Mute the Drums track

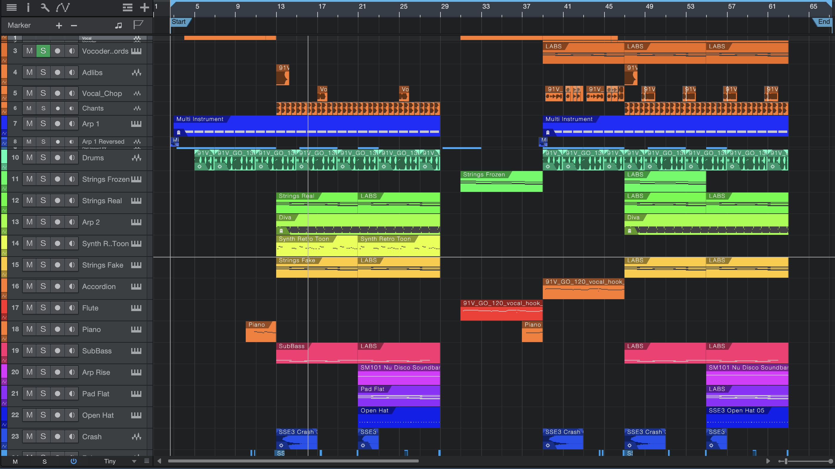pyautogui.click(x=29, y=158)
